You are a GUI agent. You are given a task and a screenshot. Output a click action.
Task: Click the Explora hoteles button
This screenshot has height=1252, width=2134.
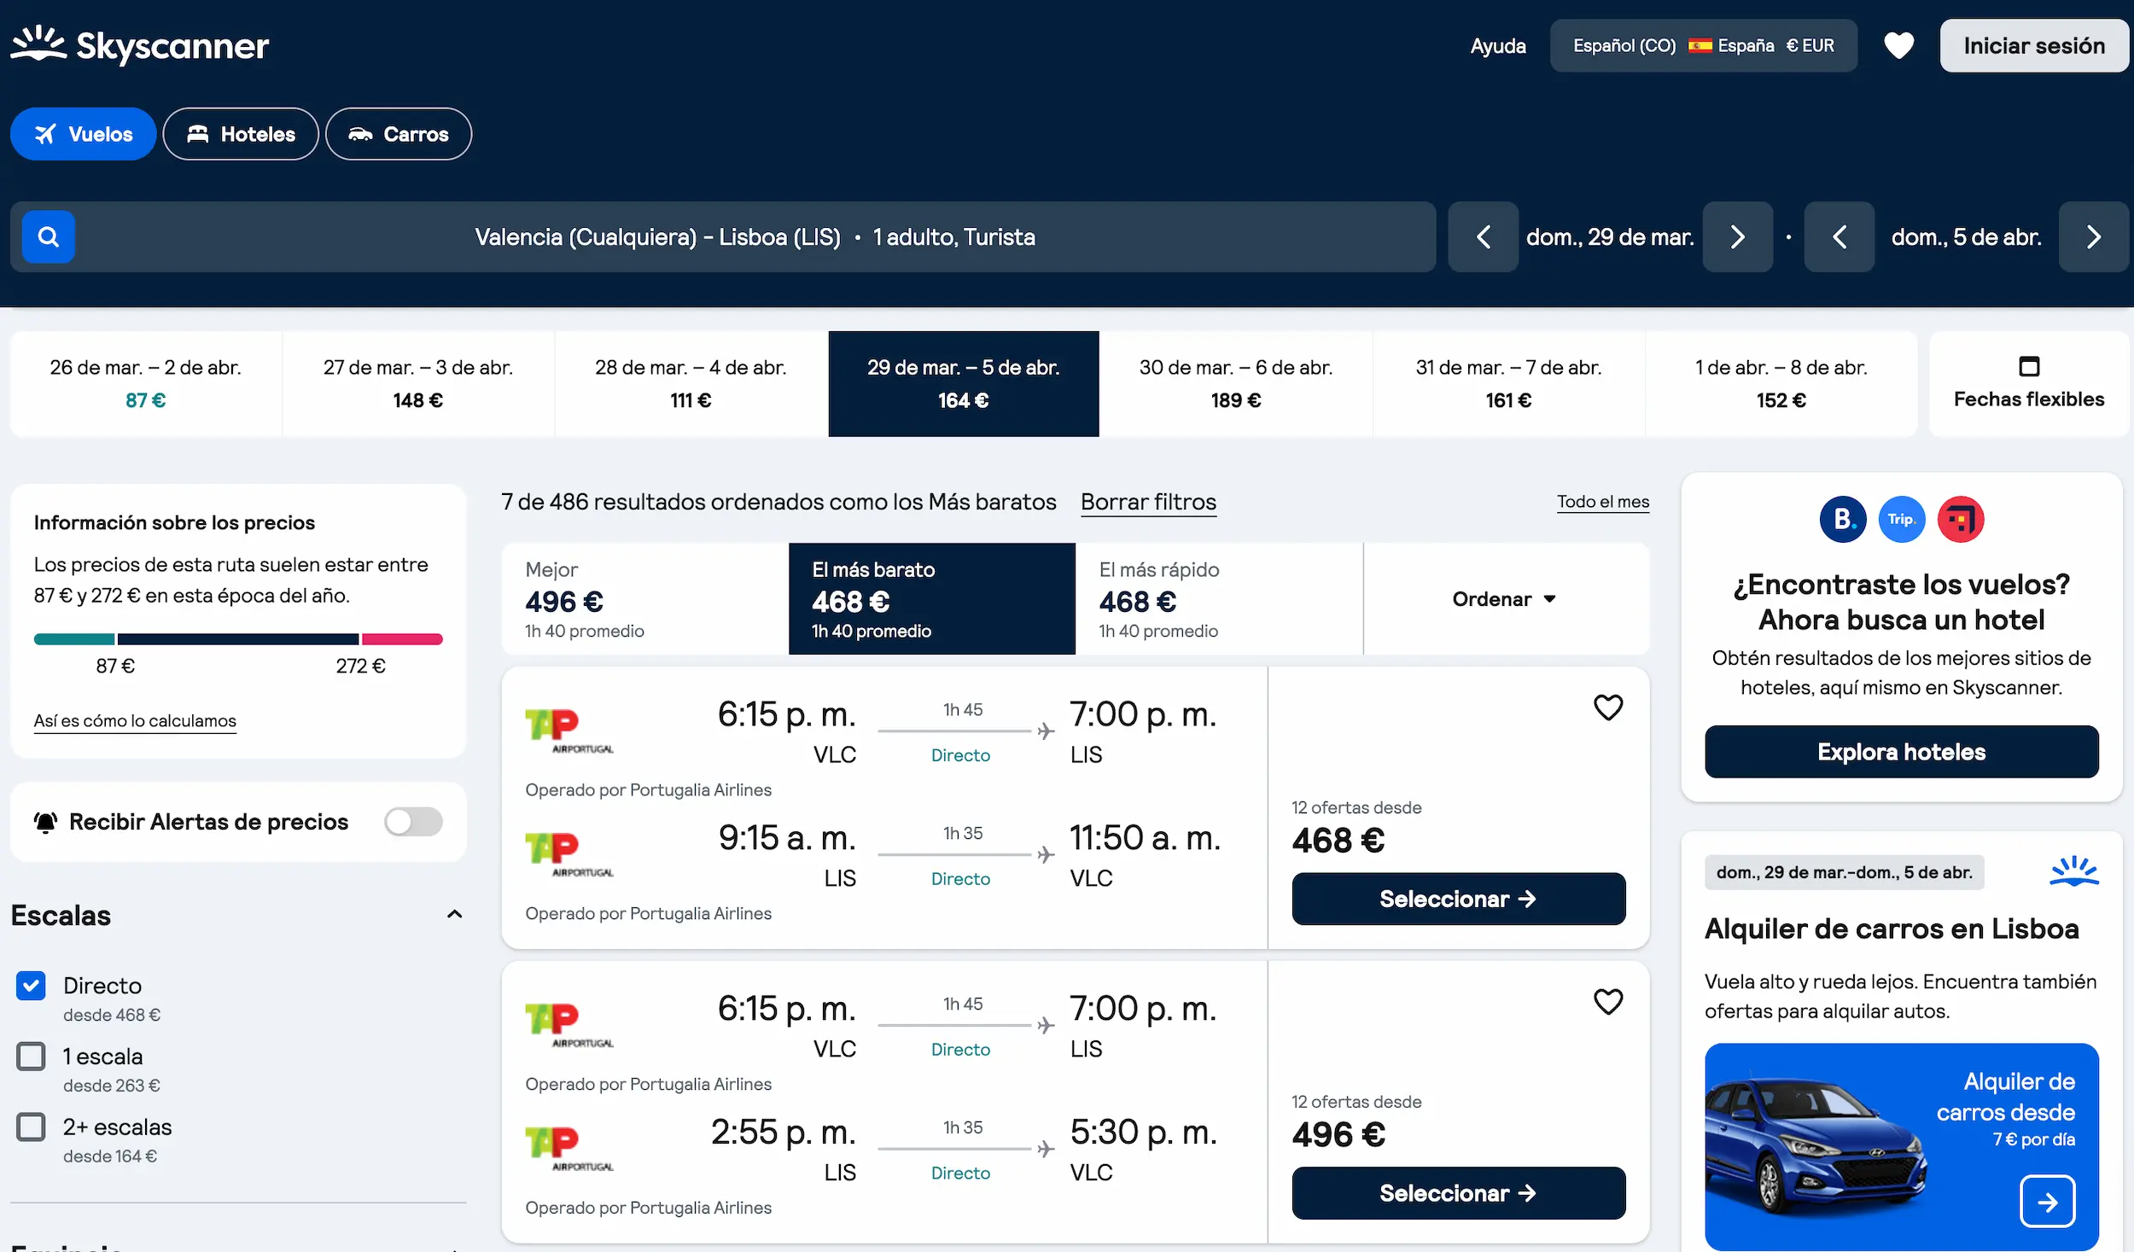(x=1900, y=752)
